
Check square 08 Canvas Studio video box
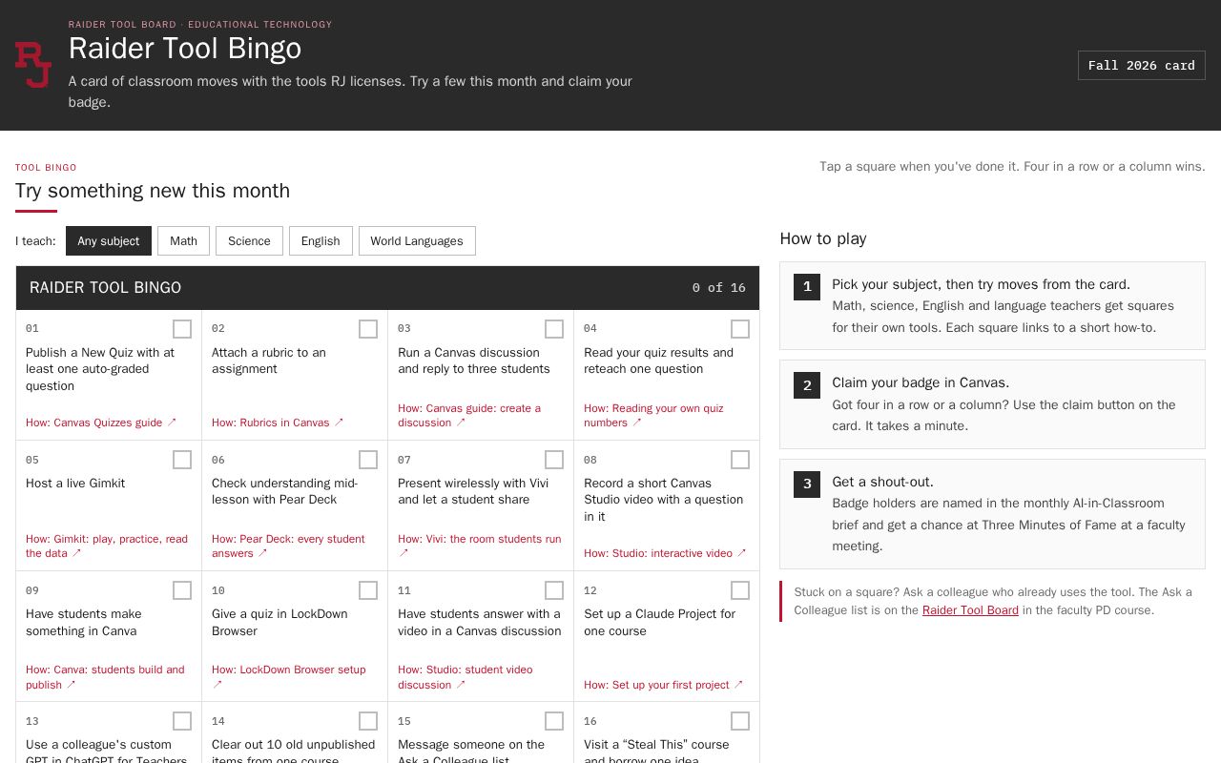740,460
